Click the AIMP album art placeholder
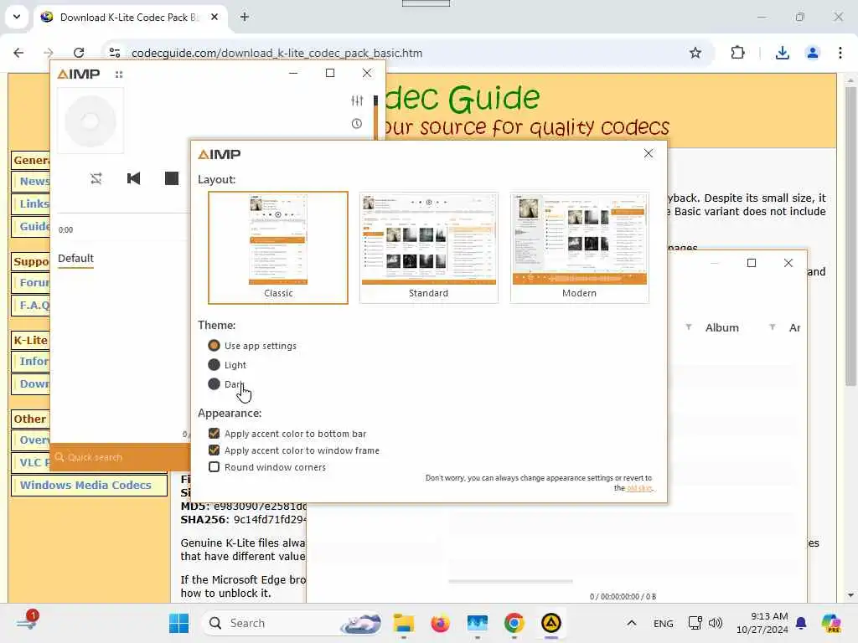858x643 pixels. [90, 121]
